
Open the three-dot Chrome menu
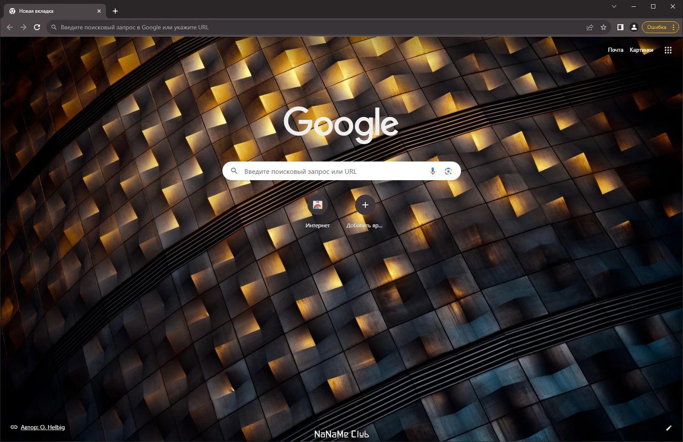coord(673,27)
